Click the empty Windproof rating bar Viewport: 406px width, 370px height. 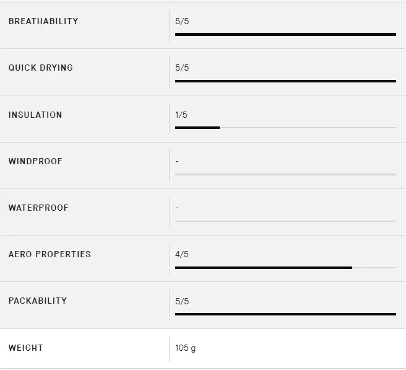pos(285,174)
